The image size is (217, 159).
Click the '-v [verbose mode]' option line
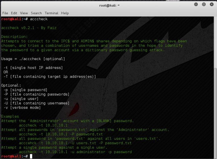pyautogui.click(x=22, y=108)
